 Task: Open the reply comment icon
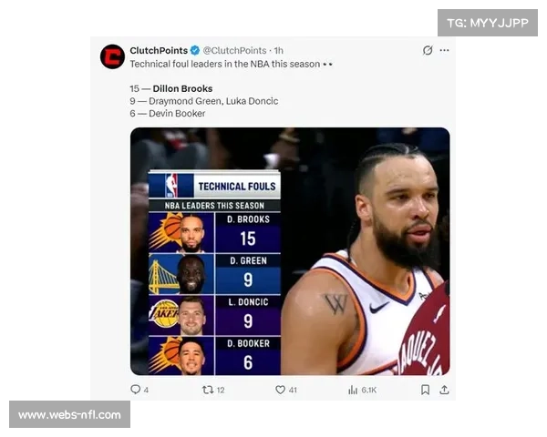pyautogui.click(x=135, y=390)
